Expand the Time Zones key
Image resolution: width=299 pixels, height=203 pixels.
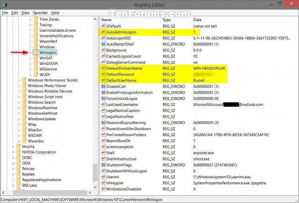click(x=30, y=20)
